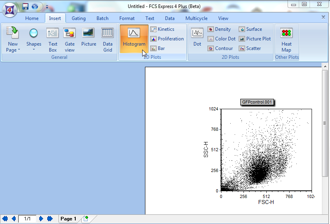Click the Undo icon in quick access toolbar
Viewport: 330px width, 224px height.
tap(35, 6)
